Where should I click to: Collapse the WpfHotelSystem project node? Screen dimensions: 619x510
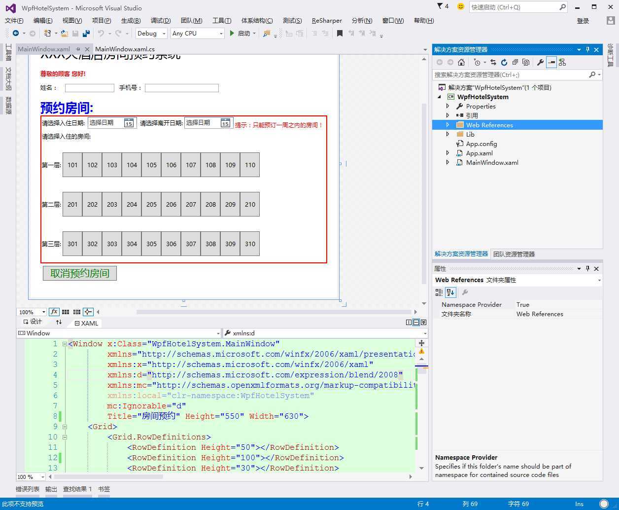point(440,97)
